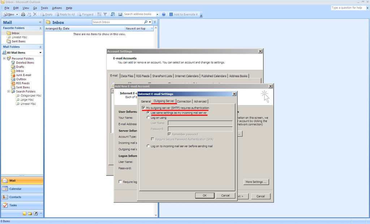Select Sent Items in Favorite Folders
This screenshot has width=370, height=224.
point(18,41)
